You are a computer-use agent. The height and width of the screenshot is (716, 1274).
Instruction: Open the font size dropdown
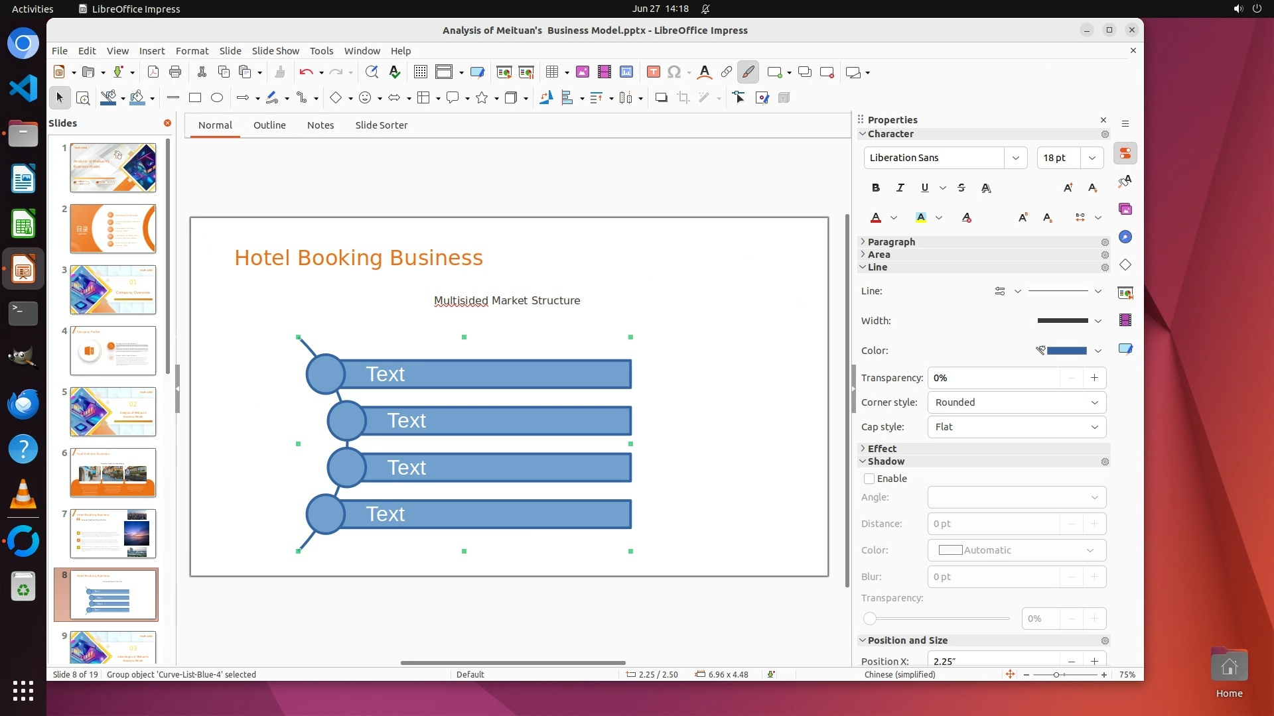(1092, 158)
